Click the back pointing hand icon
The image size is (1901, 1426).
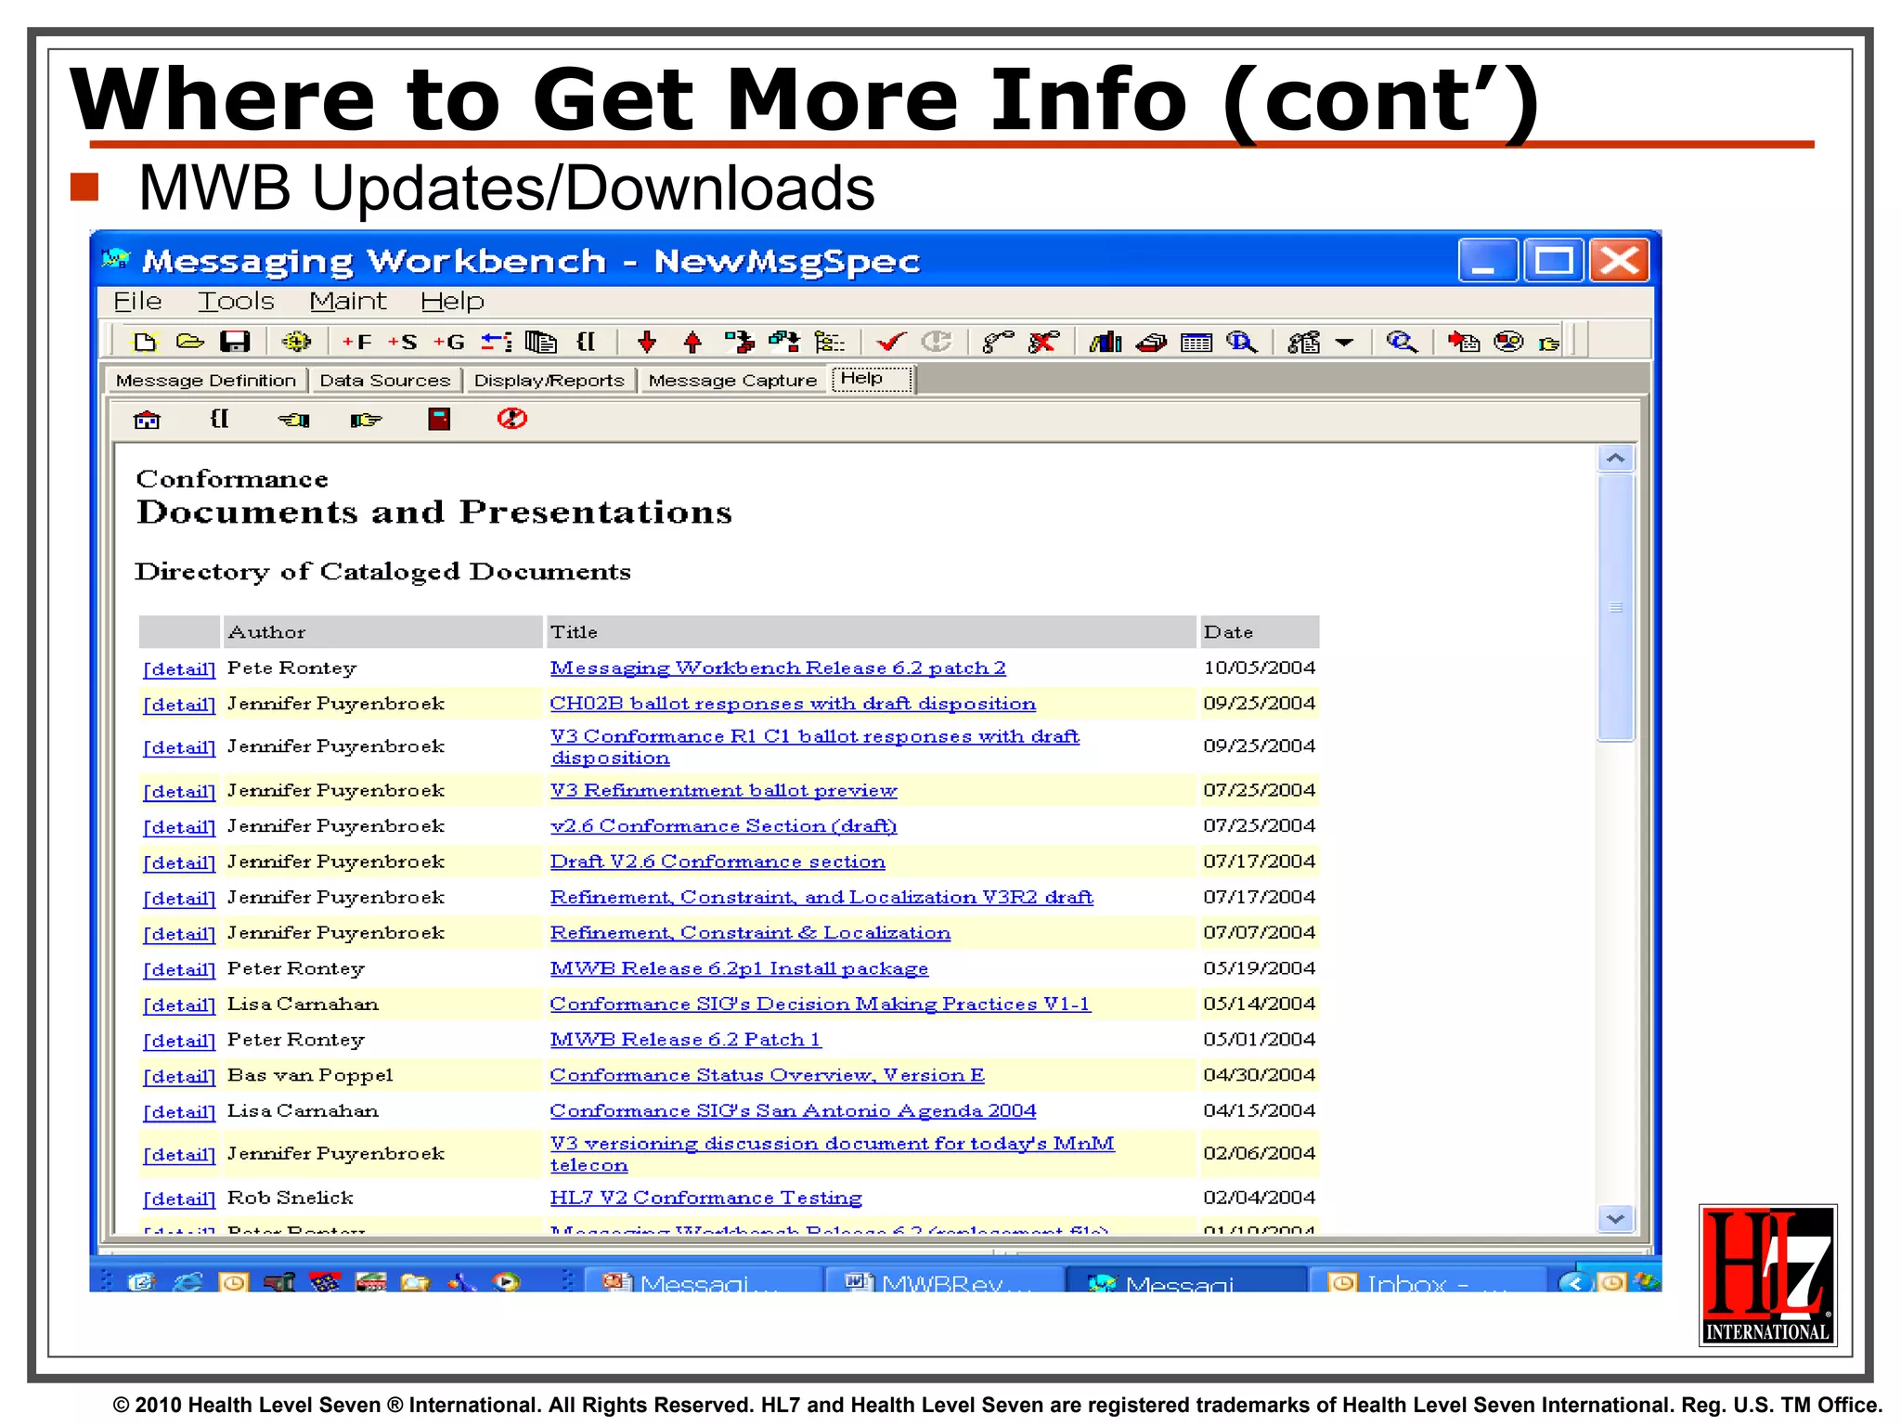point(294,420)
